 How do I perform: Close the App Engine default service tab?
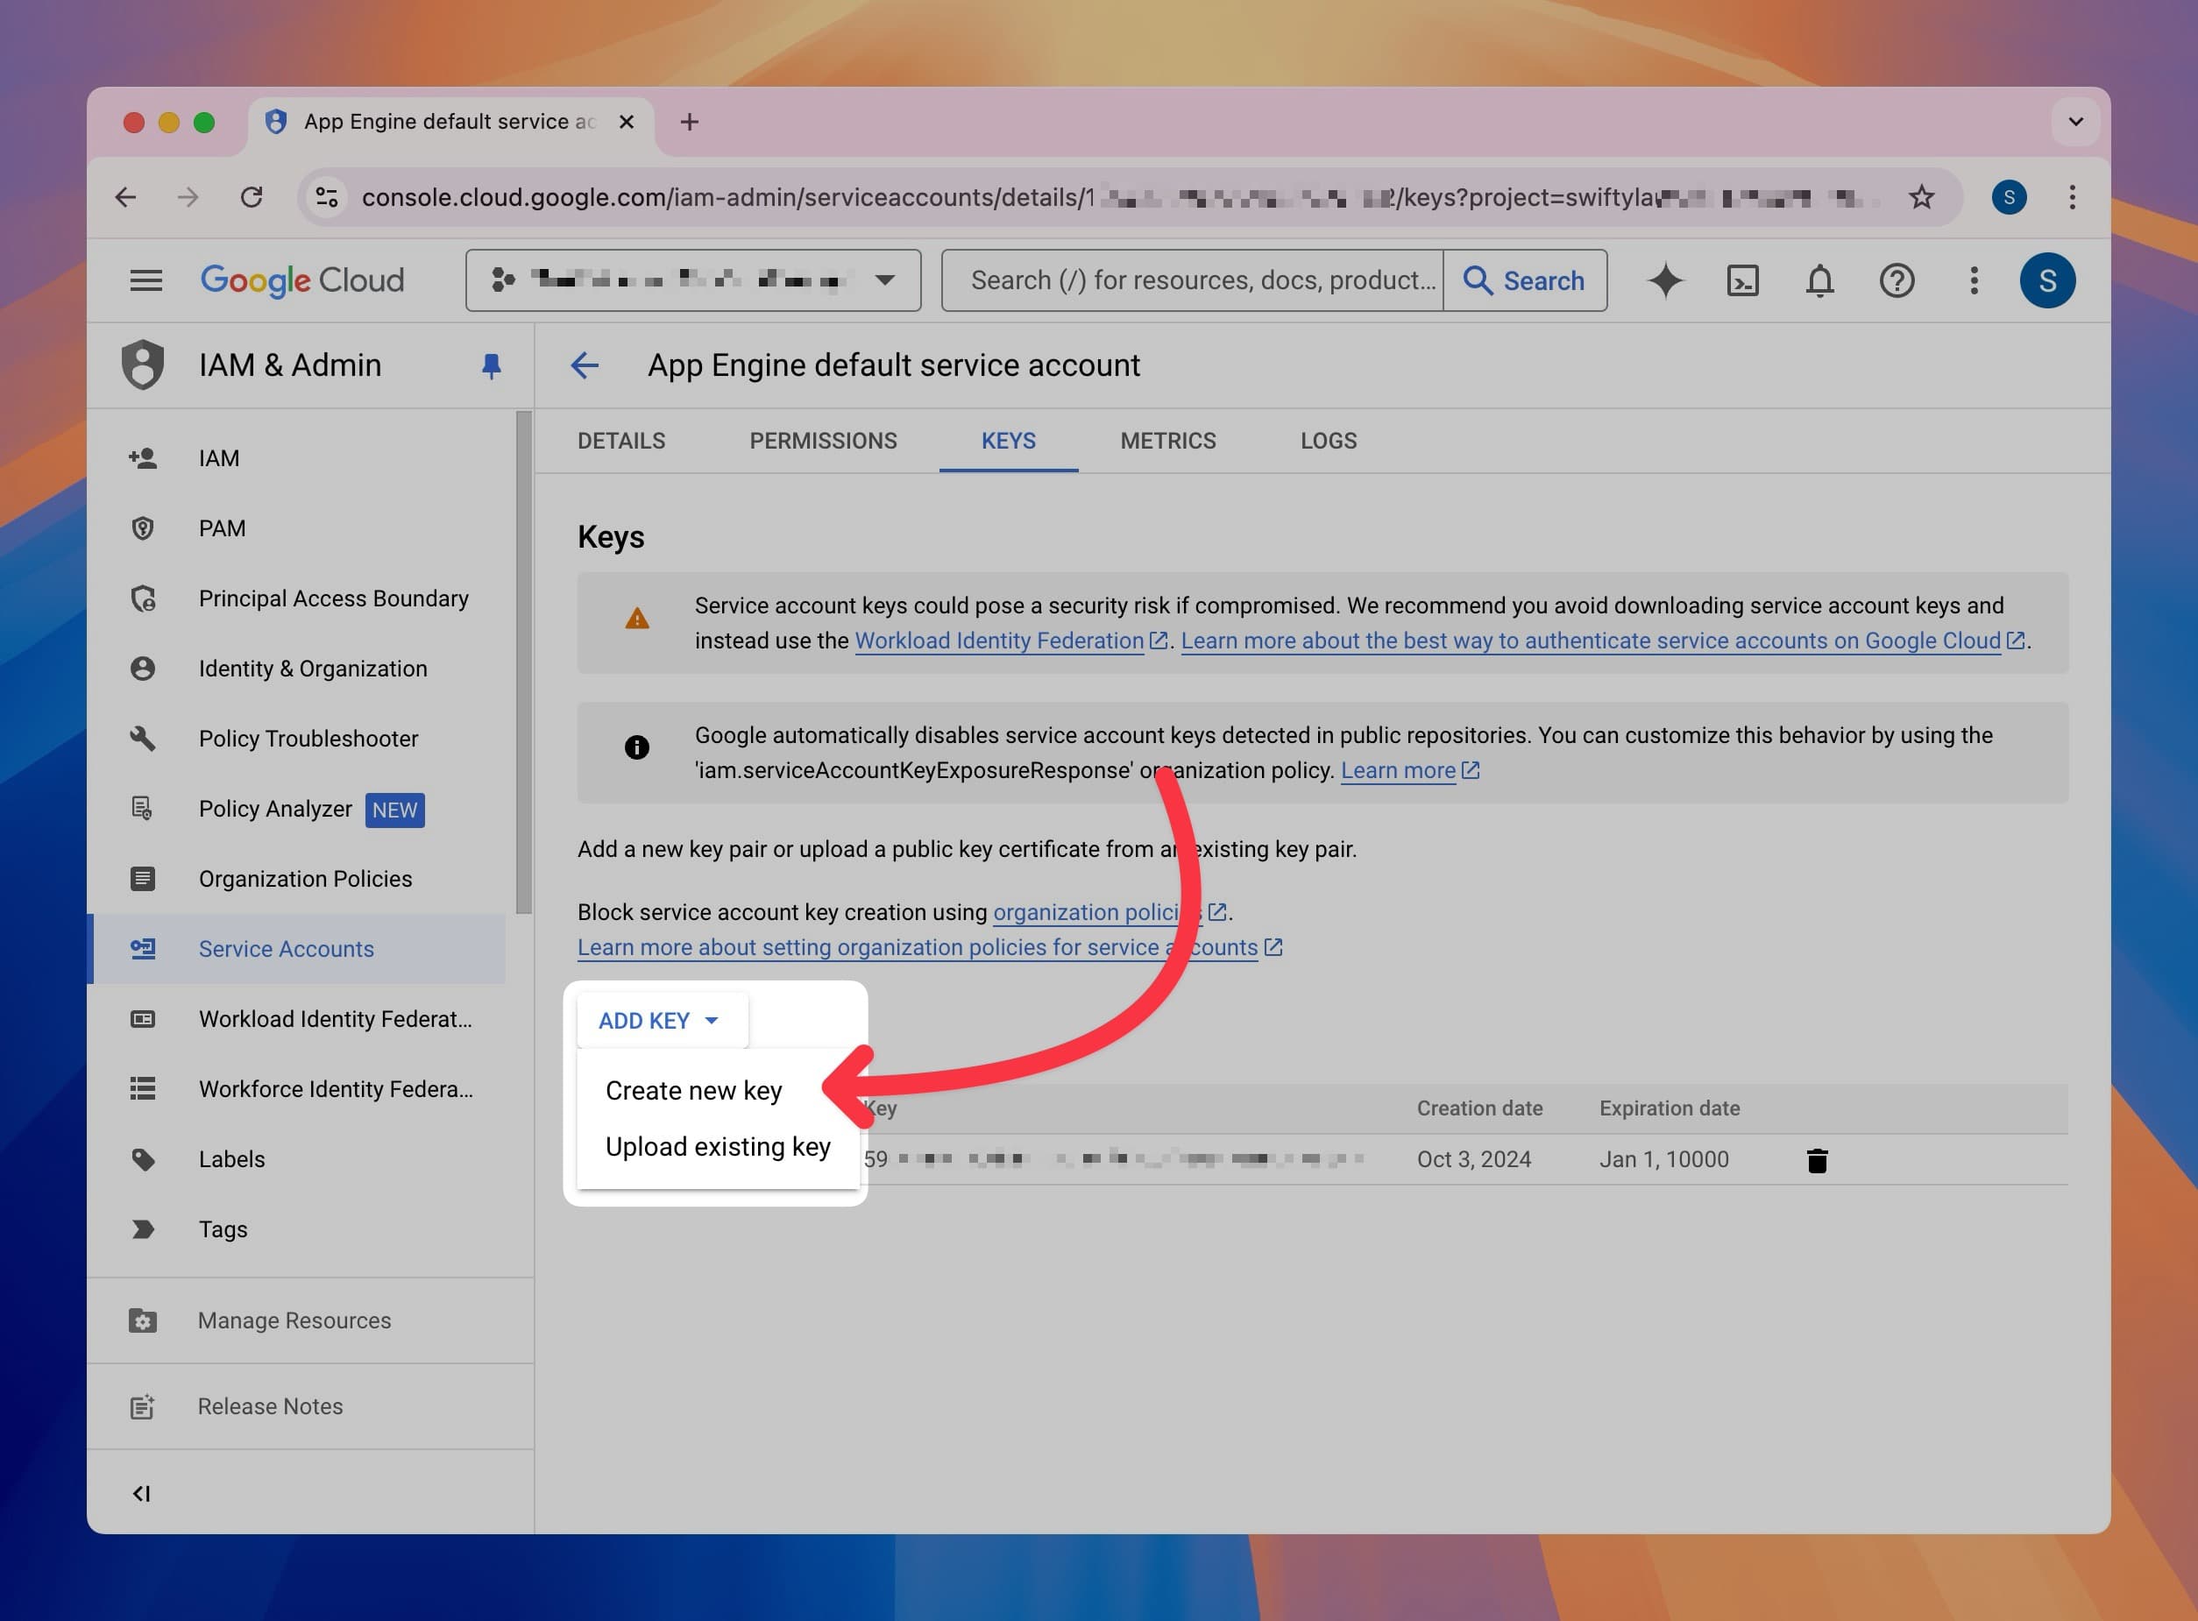[627, 122]
